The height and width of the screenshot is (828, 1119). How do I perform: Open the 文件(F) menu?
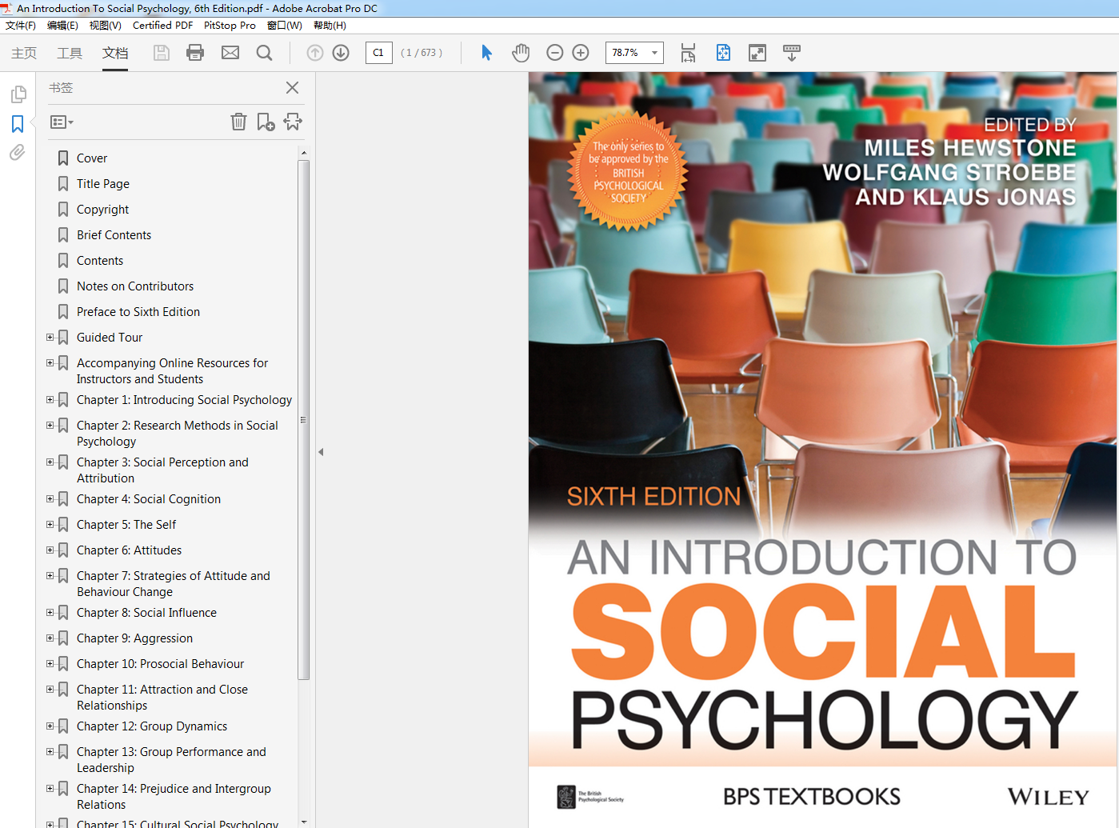tap(21, 26)
